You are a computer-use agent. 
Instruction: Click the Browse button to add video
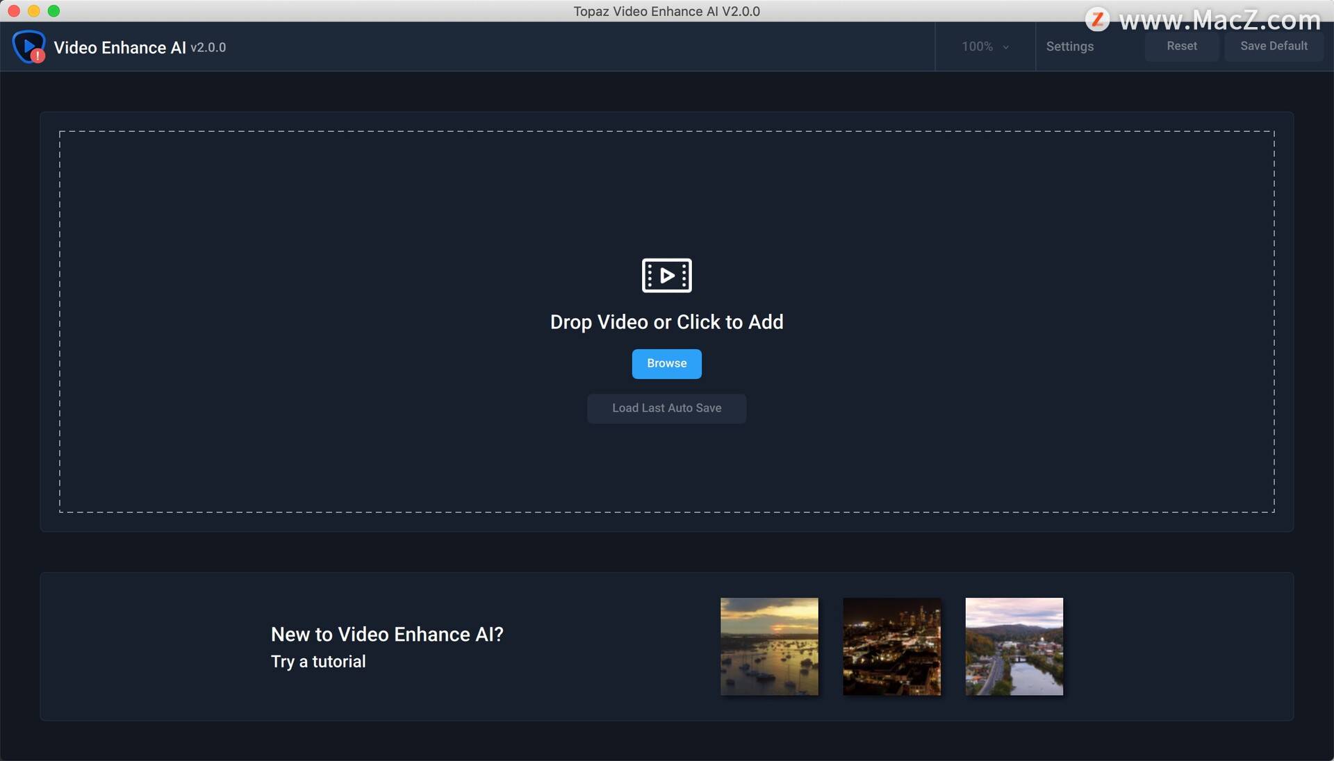coord(667,364)
